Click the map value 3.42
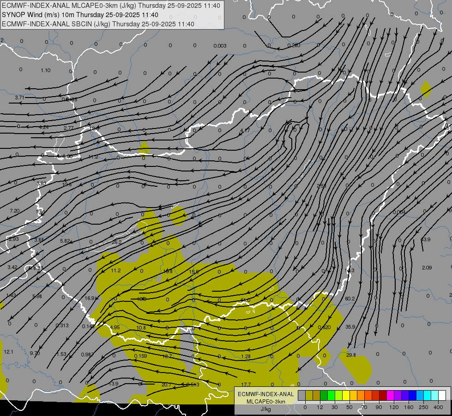 coord(12,267)
